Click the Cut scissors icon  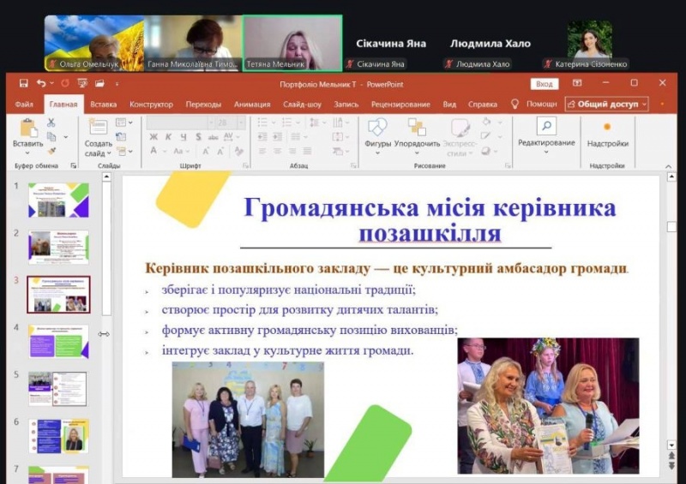point(51,122)
